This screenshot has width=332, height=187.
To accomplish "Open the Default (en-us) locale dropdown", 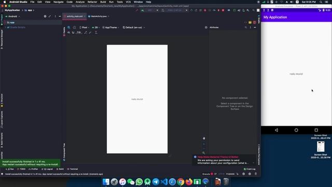I will coord(134,28).
